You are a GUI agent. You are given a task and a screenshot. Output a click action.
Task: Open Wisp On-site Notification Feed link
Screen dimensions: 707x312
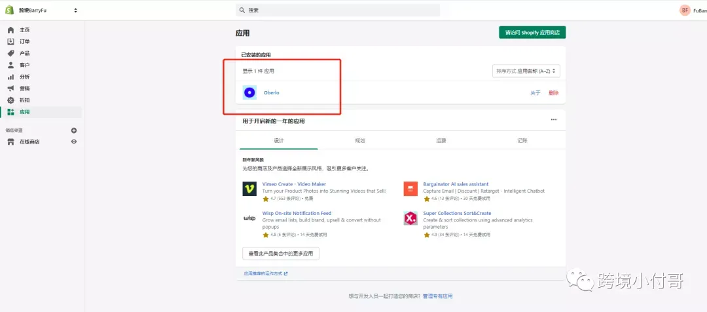point(297,213)
